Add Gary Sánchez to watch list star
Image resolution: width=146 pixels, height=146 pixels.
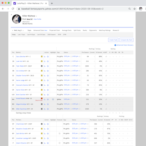(x=48, y=57)
